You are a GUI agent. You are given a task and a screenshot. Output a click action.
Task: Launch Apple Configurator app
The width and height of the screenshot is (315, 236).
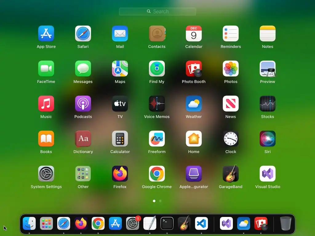click(194, 174)
